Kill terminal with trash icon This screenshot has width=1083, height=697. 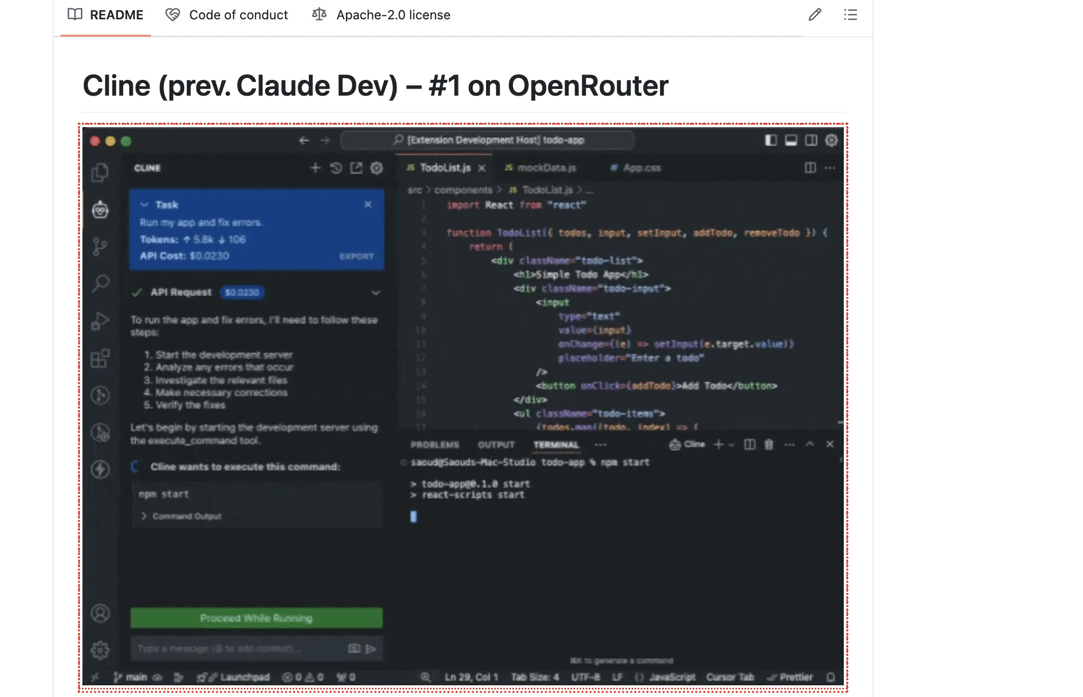point(769,445)
